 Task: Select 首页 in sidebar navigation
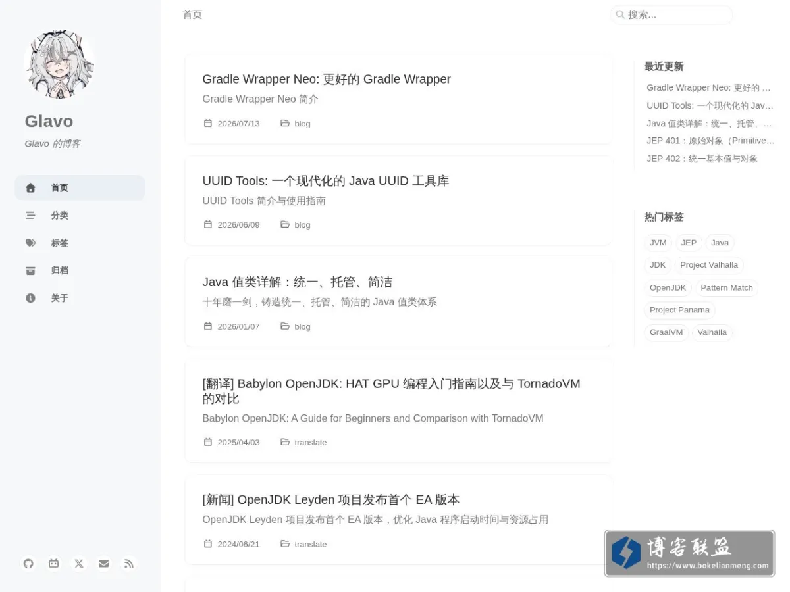[80, 188]
